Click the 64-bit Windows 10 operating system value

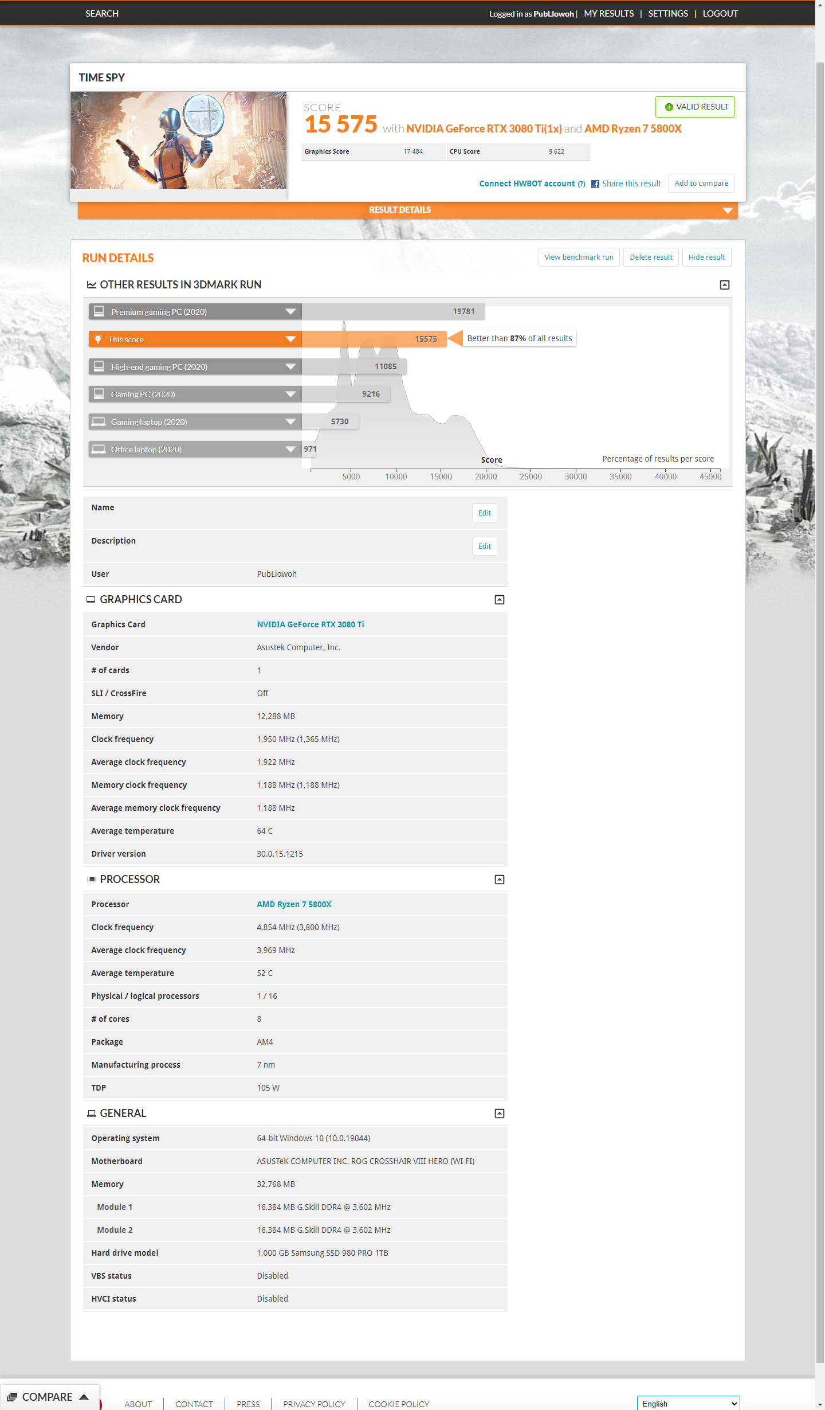[x=313, y=1138]
